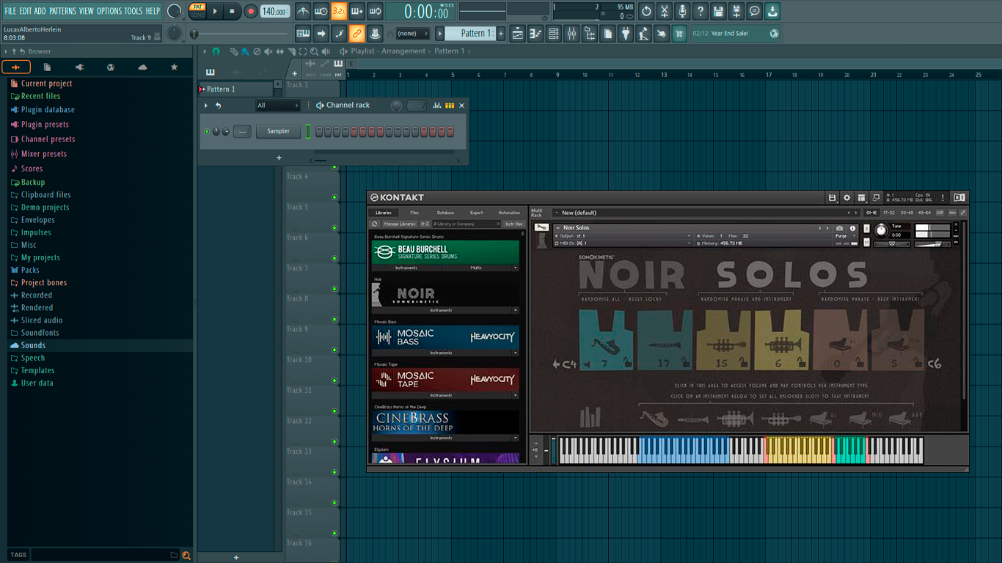Start playback with the play button
This screenshot has width=1002, height=563.
pos(215,11)
